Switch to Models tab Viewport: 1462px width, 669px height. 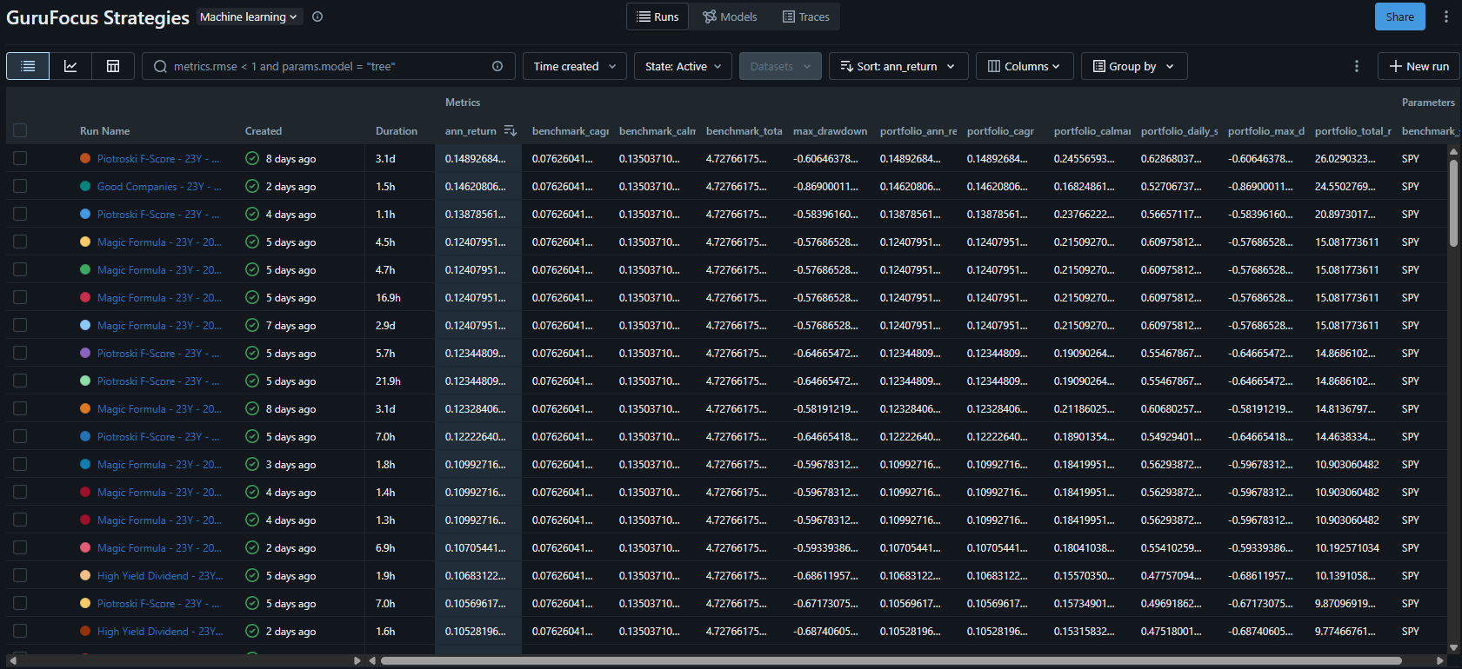730,17
